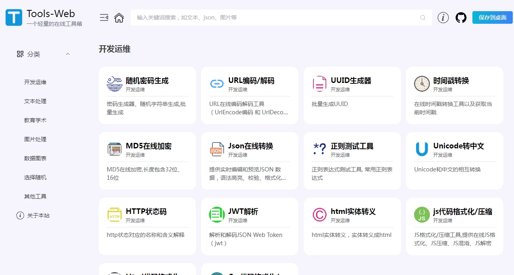The height and width of the screenshot is (275, 514).
Task: Click the search magnifier icon
Action: pyautogui.click(x=423, y=17)
